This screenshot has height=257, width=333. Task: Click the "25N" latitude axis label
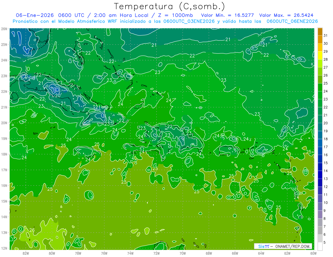4,44
